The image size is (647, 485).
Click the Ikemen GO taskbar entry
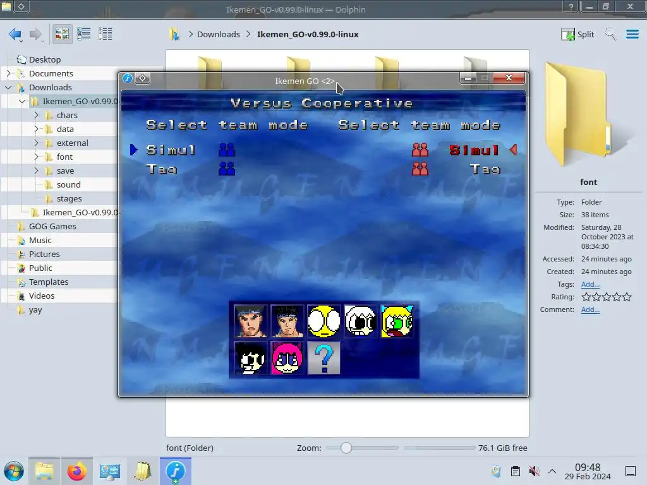click(x=175, y=471)
